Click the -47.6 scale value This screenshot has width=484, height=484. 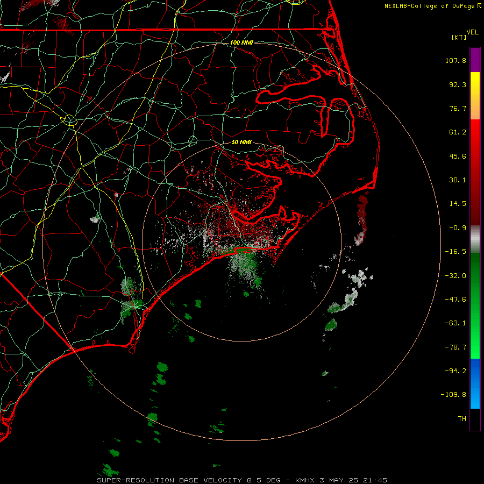pos(455,300)
